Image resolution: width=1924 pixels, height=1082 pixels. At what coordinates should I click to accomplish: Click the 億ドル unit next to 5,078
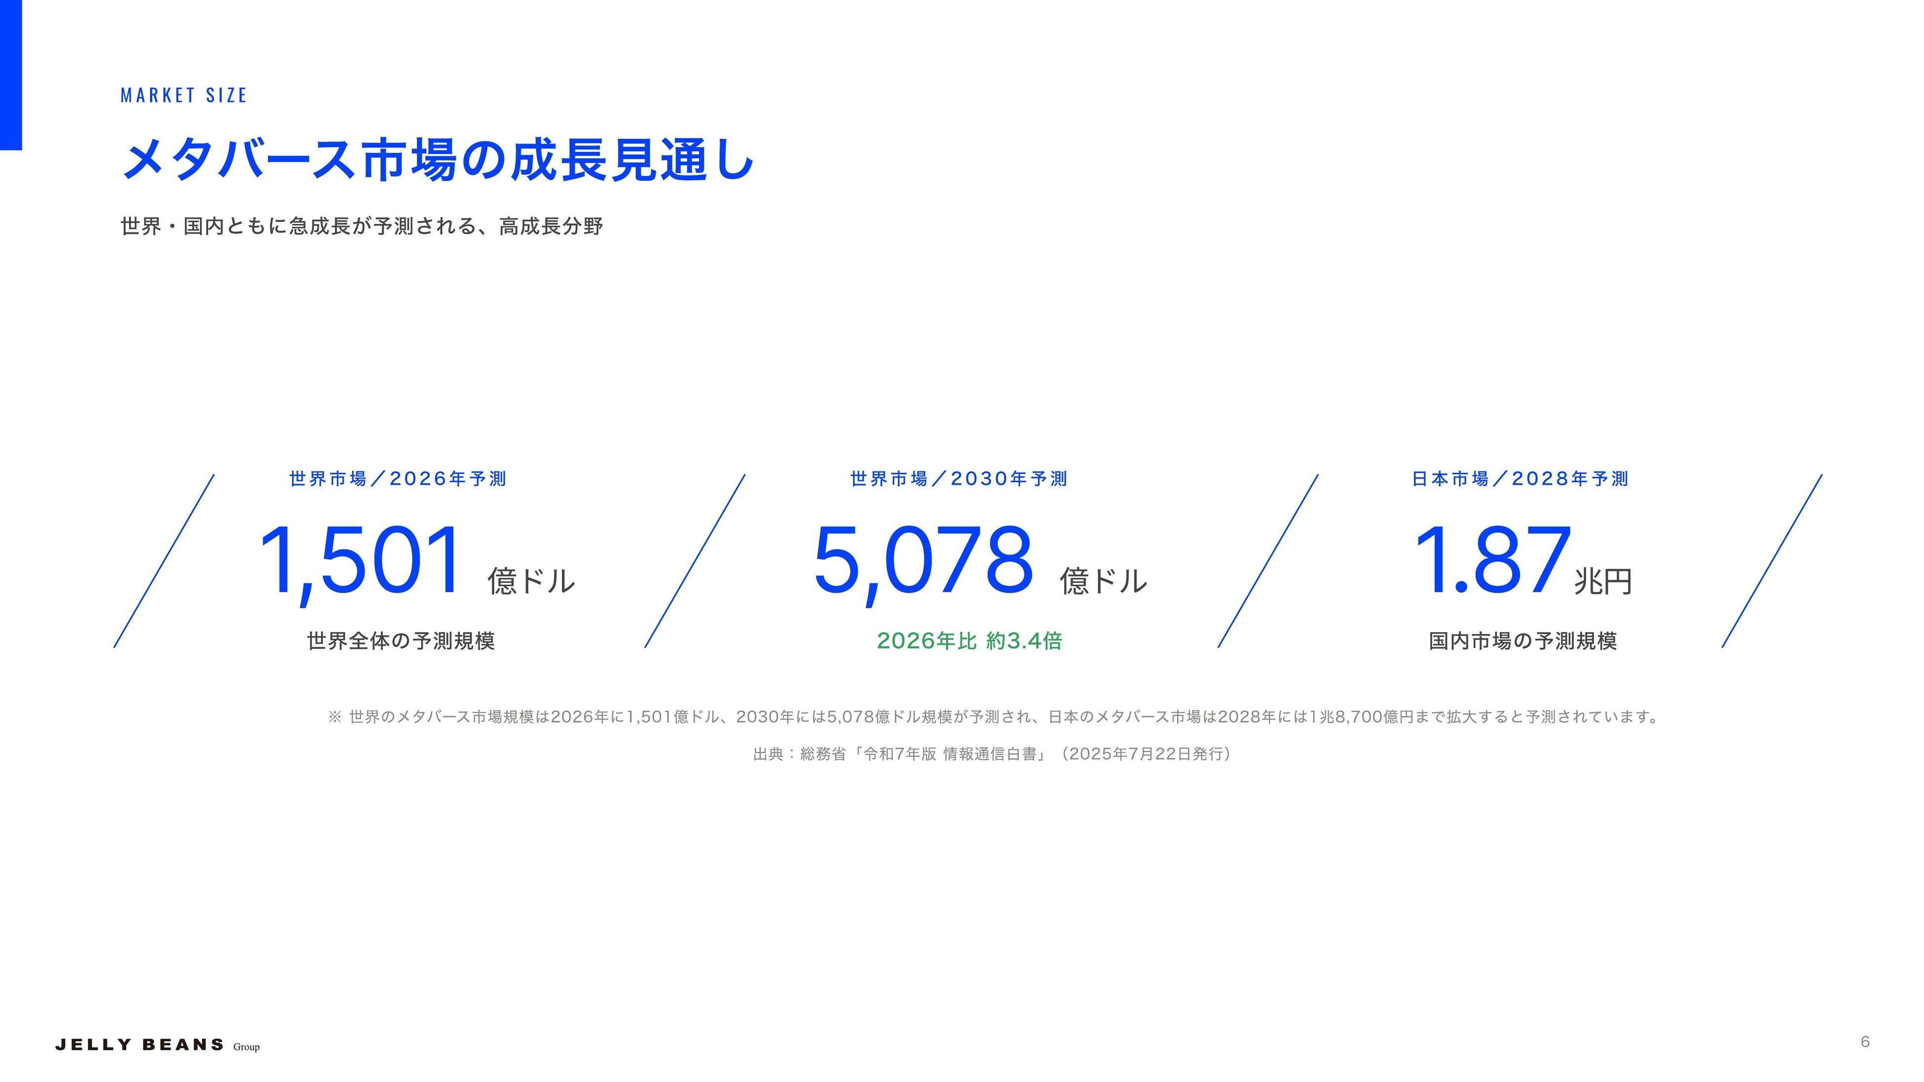click(x=1103, y=581)
